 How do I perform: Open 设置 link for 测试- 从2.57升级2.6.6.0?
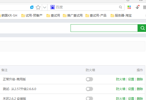131,89
